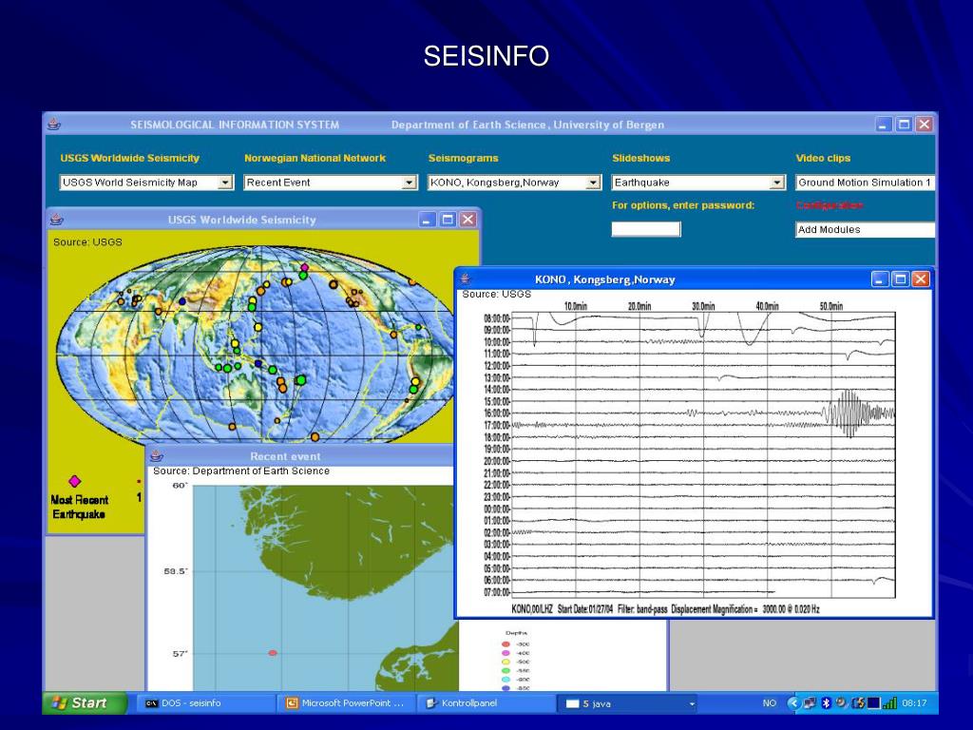Click the Java icon in the main SEISINFO title bar
The width and height of the screenshot is (973, 730).
click(x=54, y=125)
